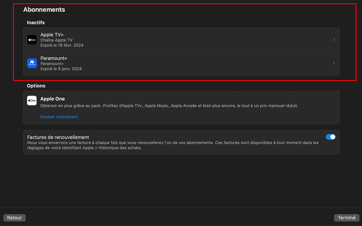The width and height of the screenshot is (362, 226).
Task: Click the bold Paramount+ title text
Action: 54,58
